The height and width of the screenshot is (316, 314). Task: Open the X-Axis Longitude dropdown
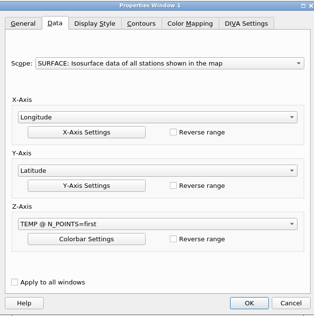tap(158, 117)
